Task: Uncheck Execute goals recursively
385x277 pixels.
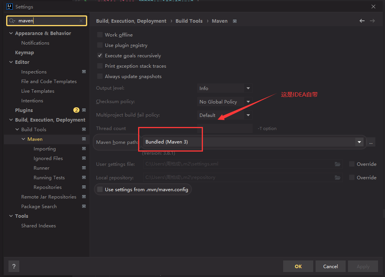Action: pos(100,56)
